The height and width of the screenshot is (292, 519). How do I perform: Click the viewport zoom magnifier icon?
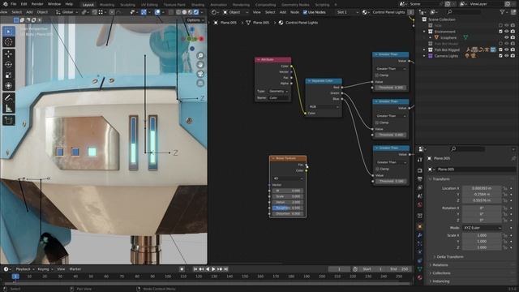coord(200,55)
